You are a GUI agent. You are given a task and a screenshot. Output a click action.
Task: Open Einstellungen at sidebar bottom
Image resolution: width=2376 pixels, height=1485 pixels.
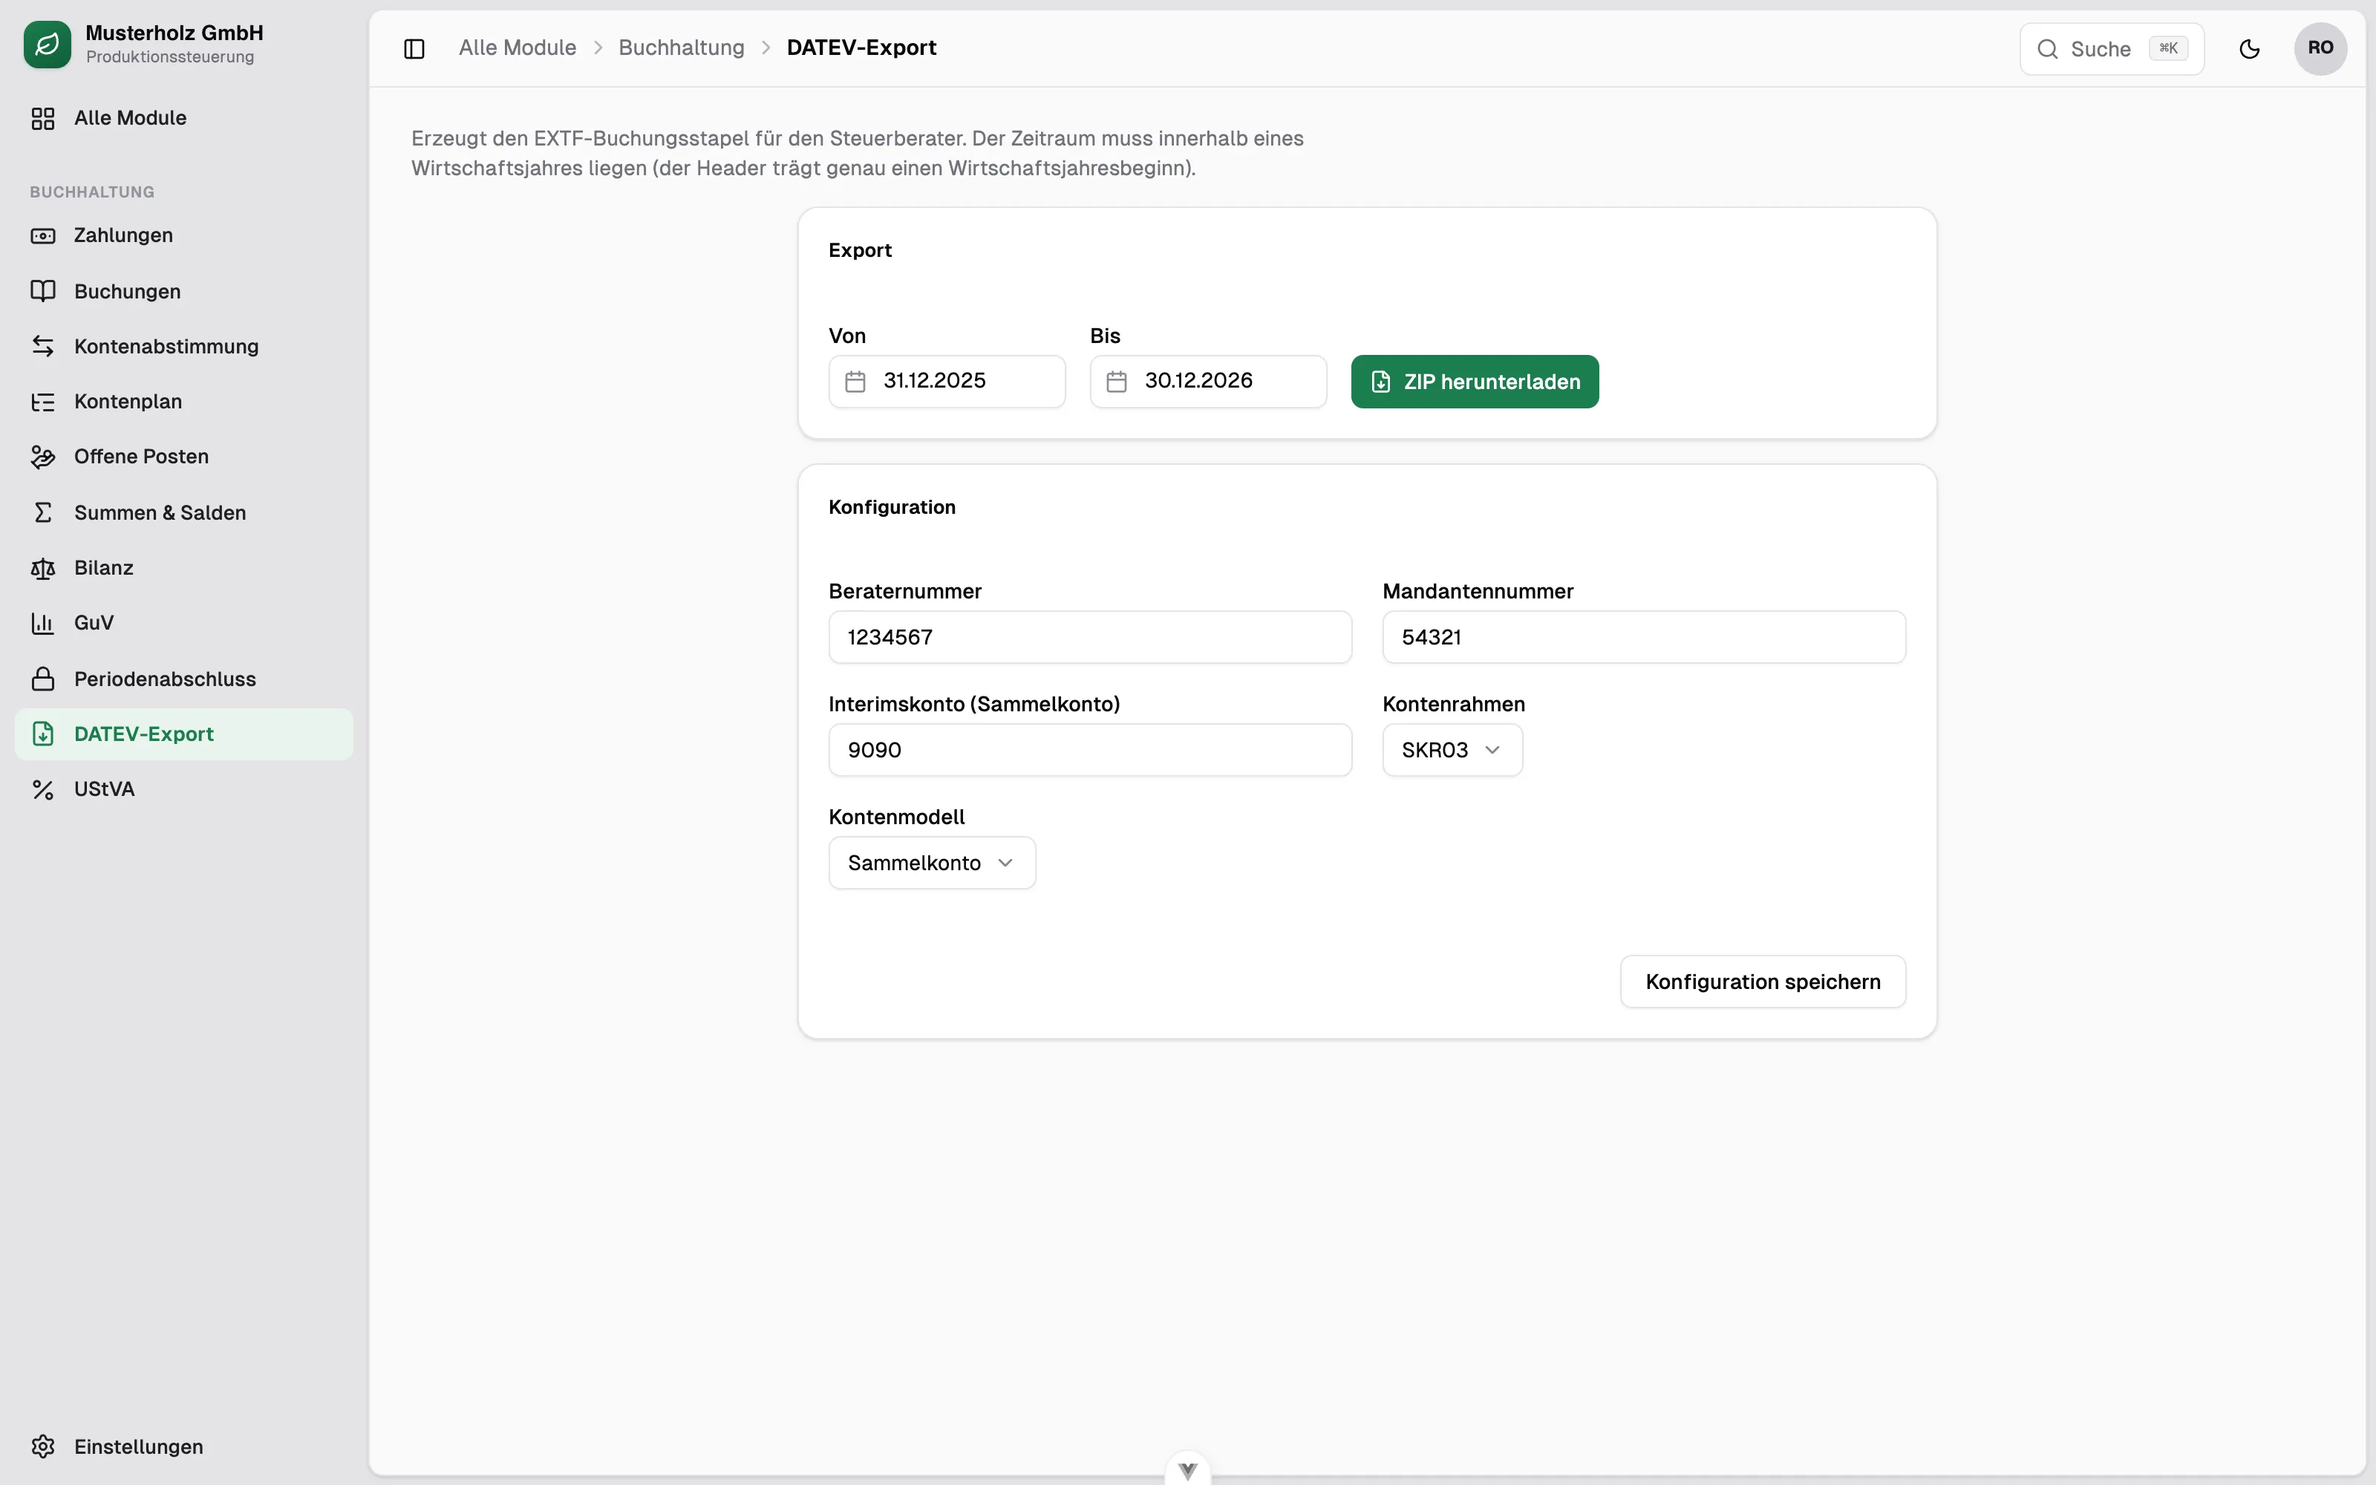click(x=183, y=1446)
